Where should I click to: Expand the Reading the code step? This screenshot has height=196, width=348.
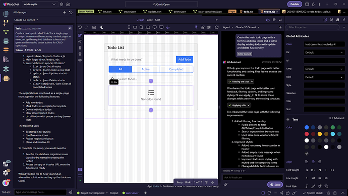point(241,81)
